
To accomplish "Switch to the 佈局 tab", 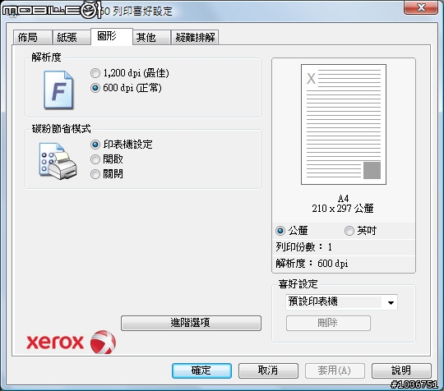I will click(32, 37).
